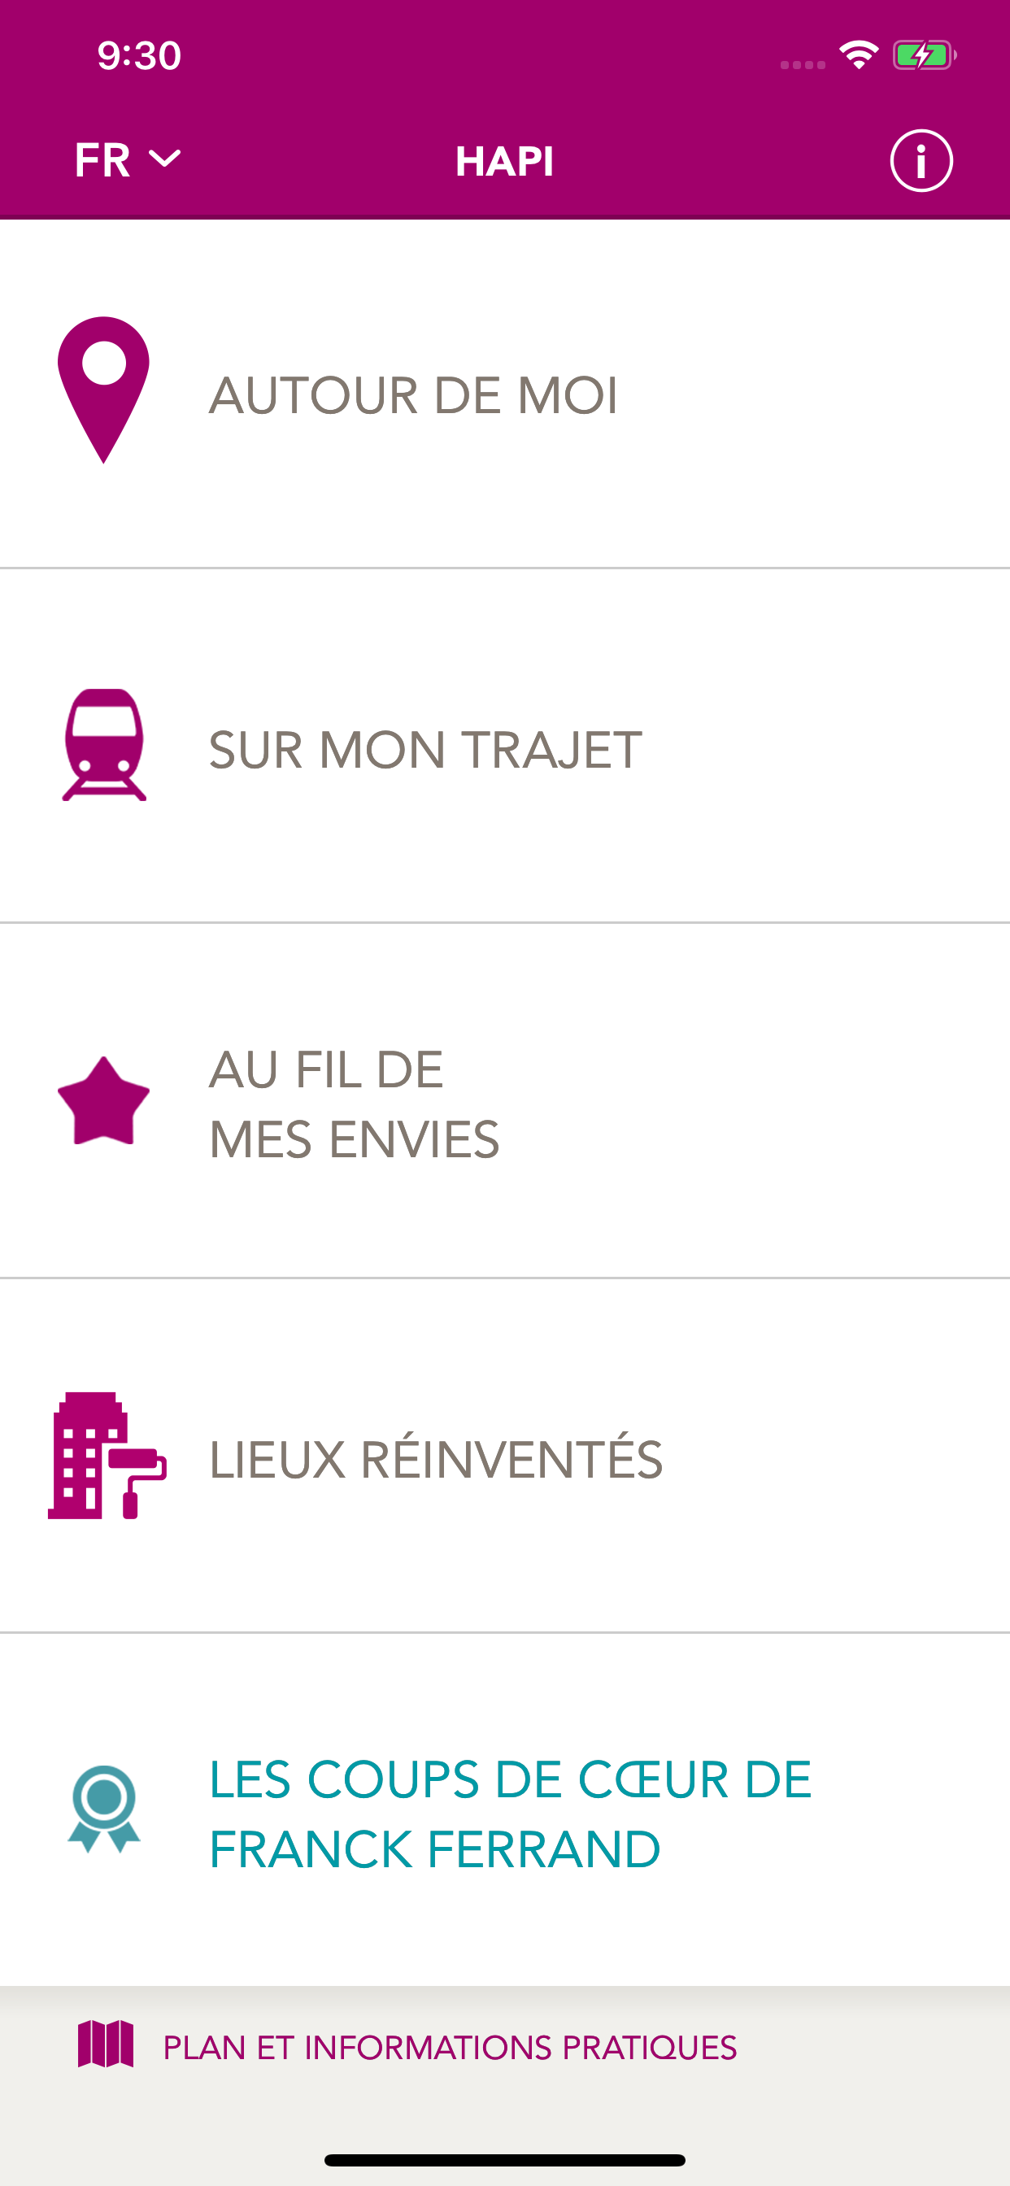The height and width of the screenshot is (2186, 1010).
Task: Tap the info circle icon
Action: click(x=921, y=160)
